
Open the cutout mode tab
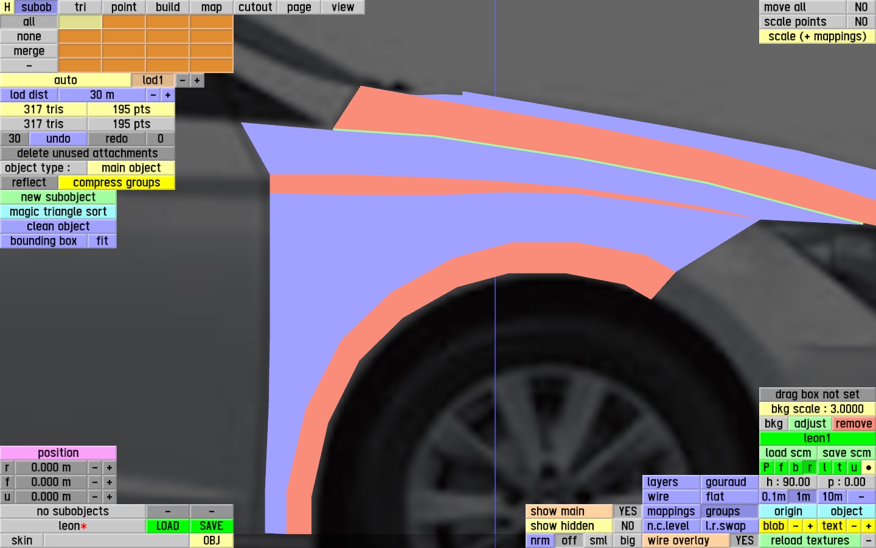[255, 7]
